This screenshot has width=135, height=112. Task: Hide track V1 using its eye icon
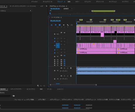click(65, 65)
